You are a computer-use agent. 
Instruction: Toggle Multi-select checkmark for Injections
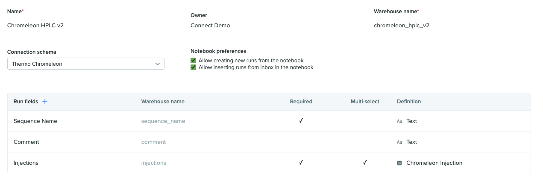point(365,163)
